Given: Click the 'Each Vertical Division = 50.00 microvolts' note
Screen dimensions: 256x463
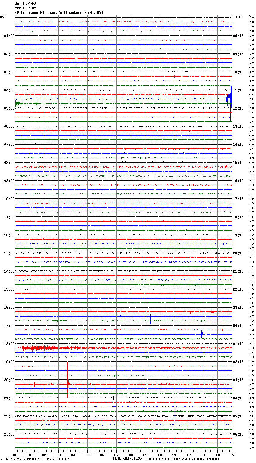Looking at the screenshot, I should click(38, 459).
